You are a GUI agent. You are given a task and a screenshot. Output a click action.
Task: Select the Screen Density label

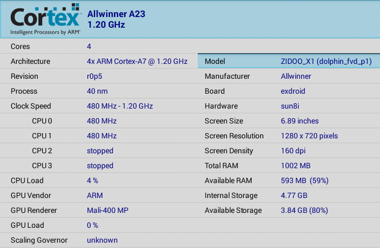point(229,151)
